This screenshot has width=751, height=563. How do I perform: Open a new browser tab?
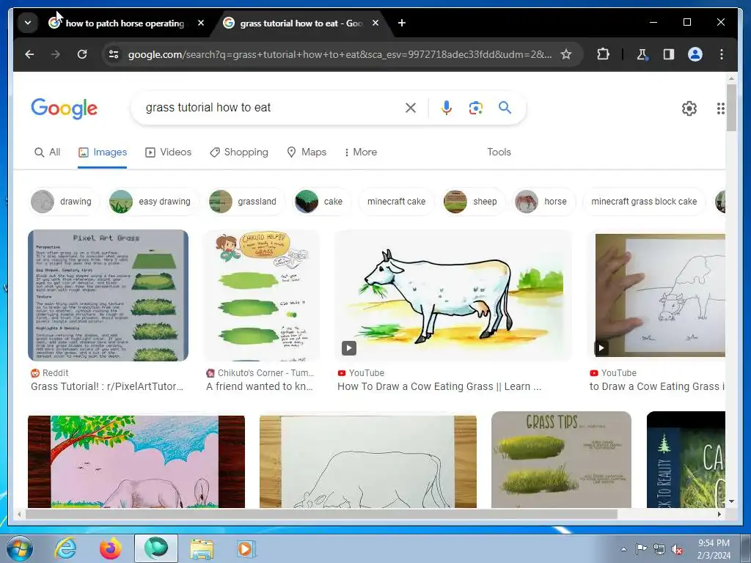coord(401,23)
